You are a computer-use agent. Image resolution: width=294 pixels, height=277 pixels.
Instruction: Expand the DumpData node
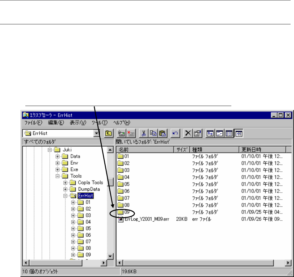pos(65,189)
